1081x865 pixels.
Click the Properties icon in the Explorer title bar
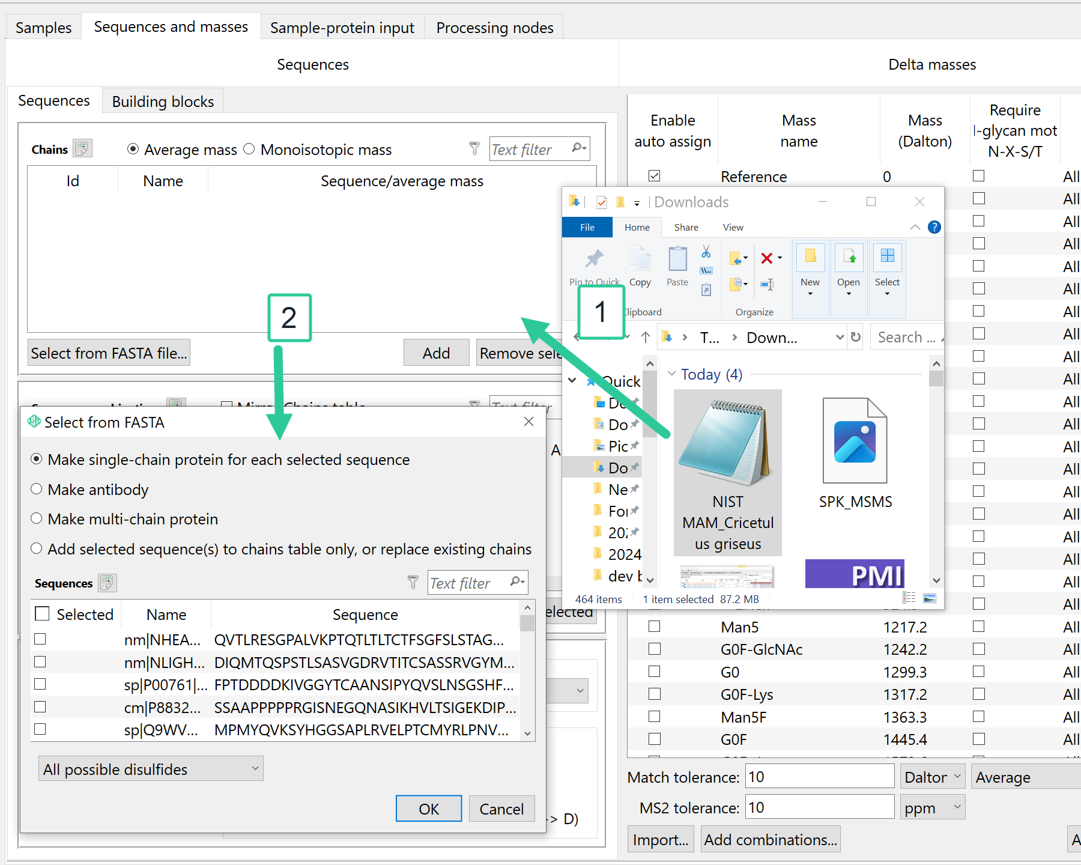601,202
